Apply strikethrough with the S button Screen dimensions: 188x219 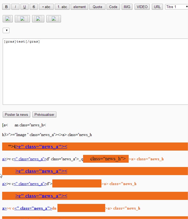pyautogui.click(x=34, y=7)
